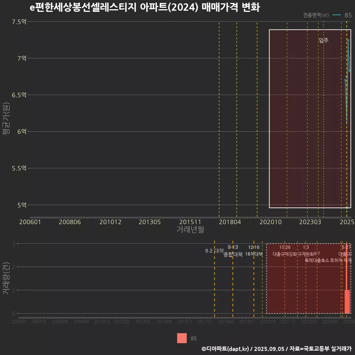Click the peak data point near 7.25억
This screenshot has height=355, width=355.
pos(348,40)
